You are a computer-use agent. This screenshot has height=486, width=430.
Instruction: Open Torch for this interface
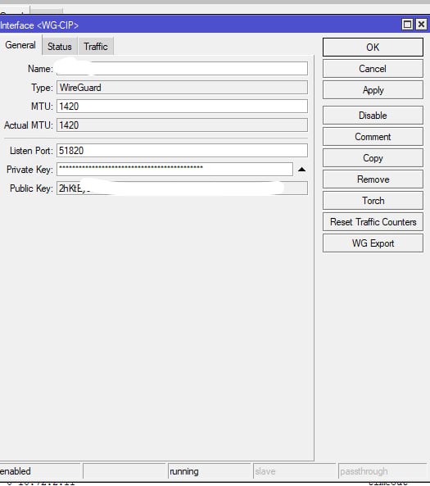tap(373, 201)
